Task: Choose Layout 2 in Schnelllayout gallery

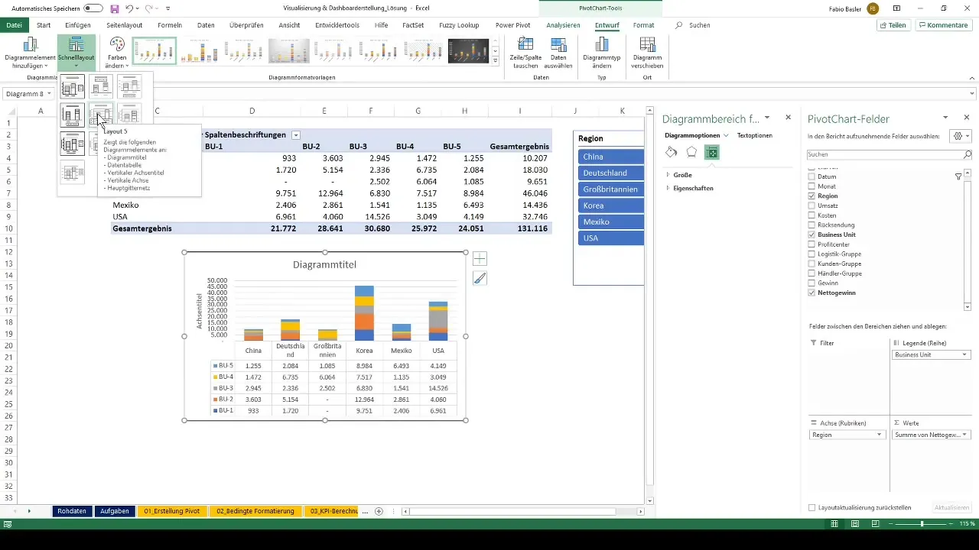Action: [101, 86]
